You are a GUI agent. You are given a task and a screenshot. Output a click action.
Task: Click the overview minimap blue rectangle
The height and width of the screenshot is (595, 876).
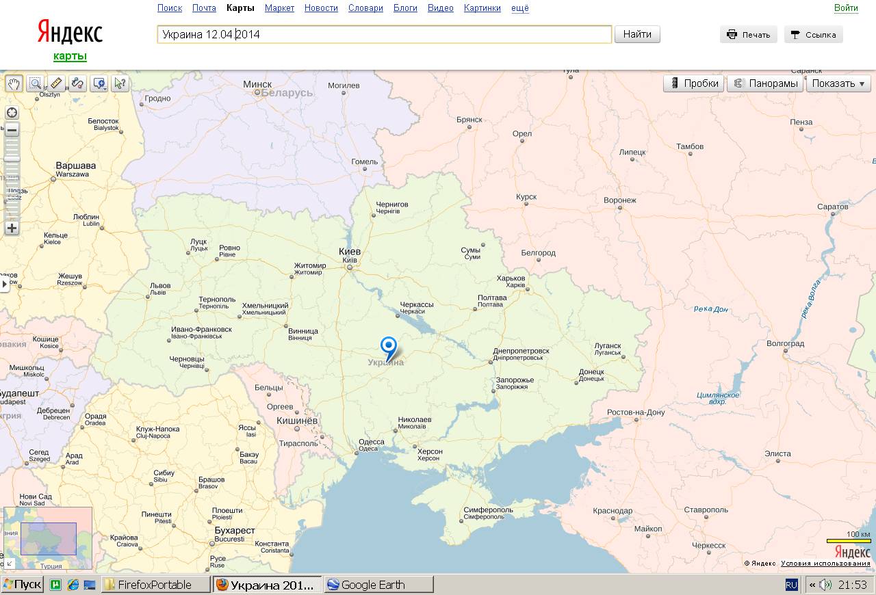pos(48,538)
